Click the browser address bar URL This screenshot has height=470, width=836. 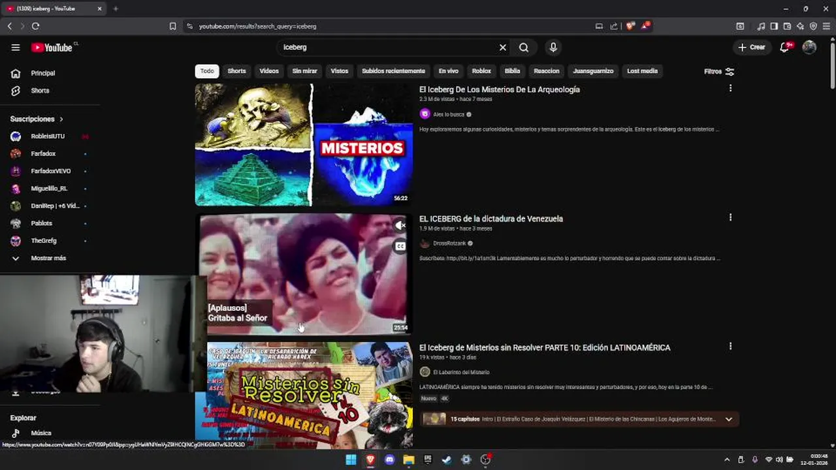[257, 26]
